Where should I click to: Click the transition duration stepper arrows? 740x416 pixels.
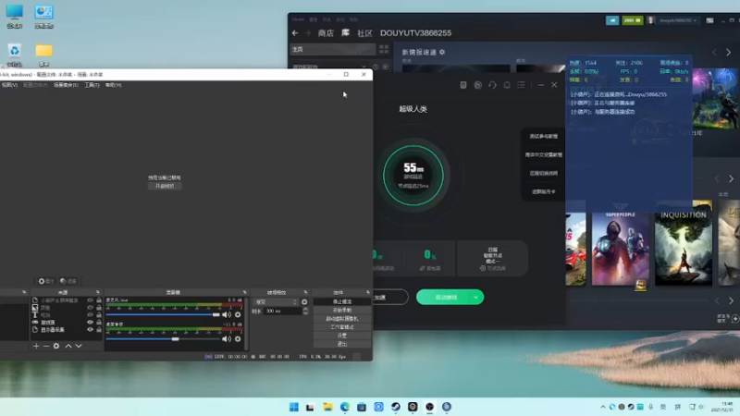pyautogui.click(x=305, y=311)
